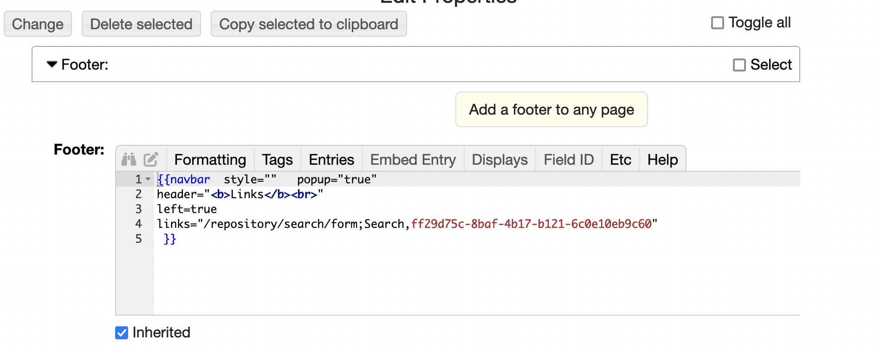Click the entry ID text on line 4
Viewport: 881px width, 349px height.
tap(531, 224)
